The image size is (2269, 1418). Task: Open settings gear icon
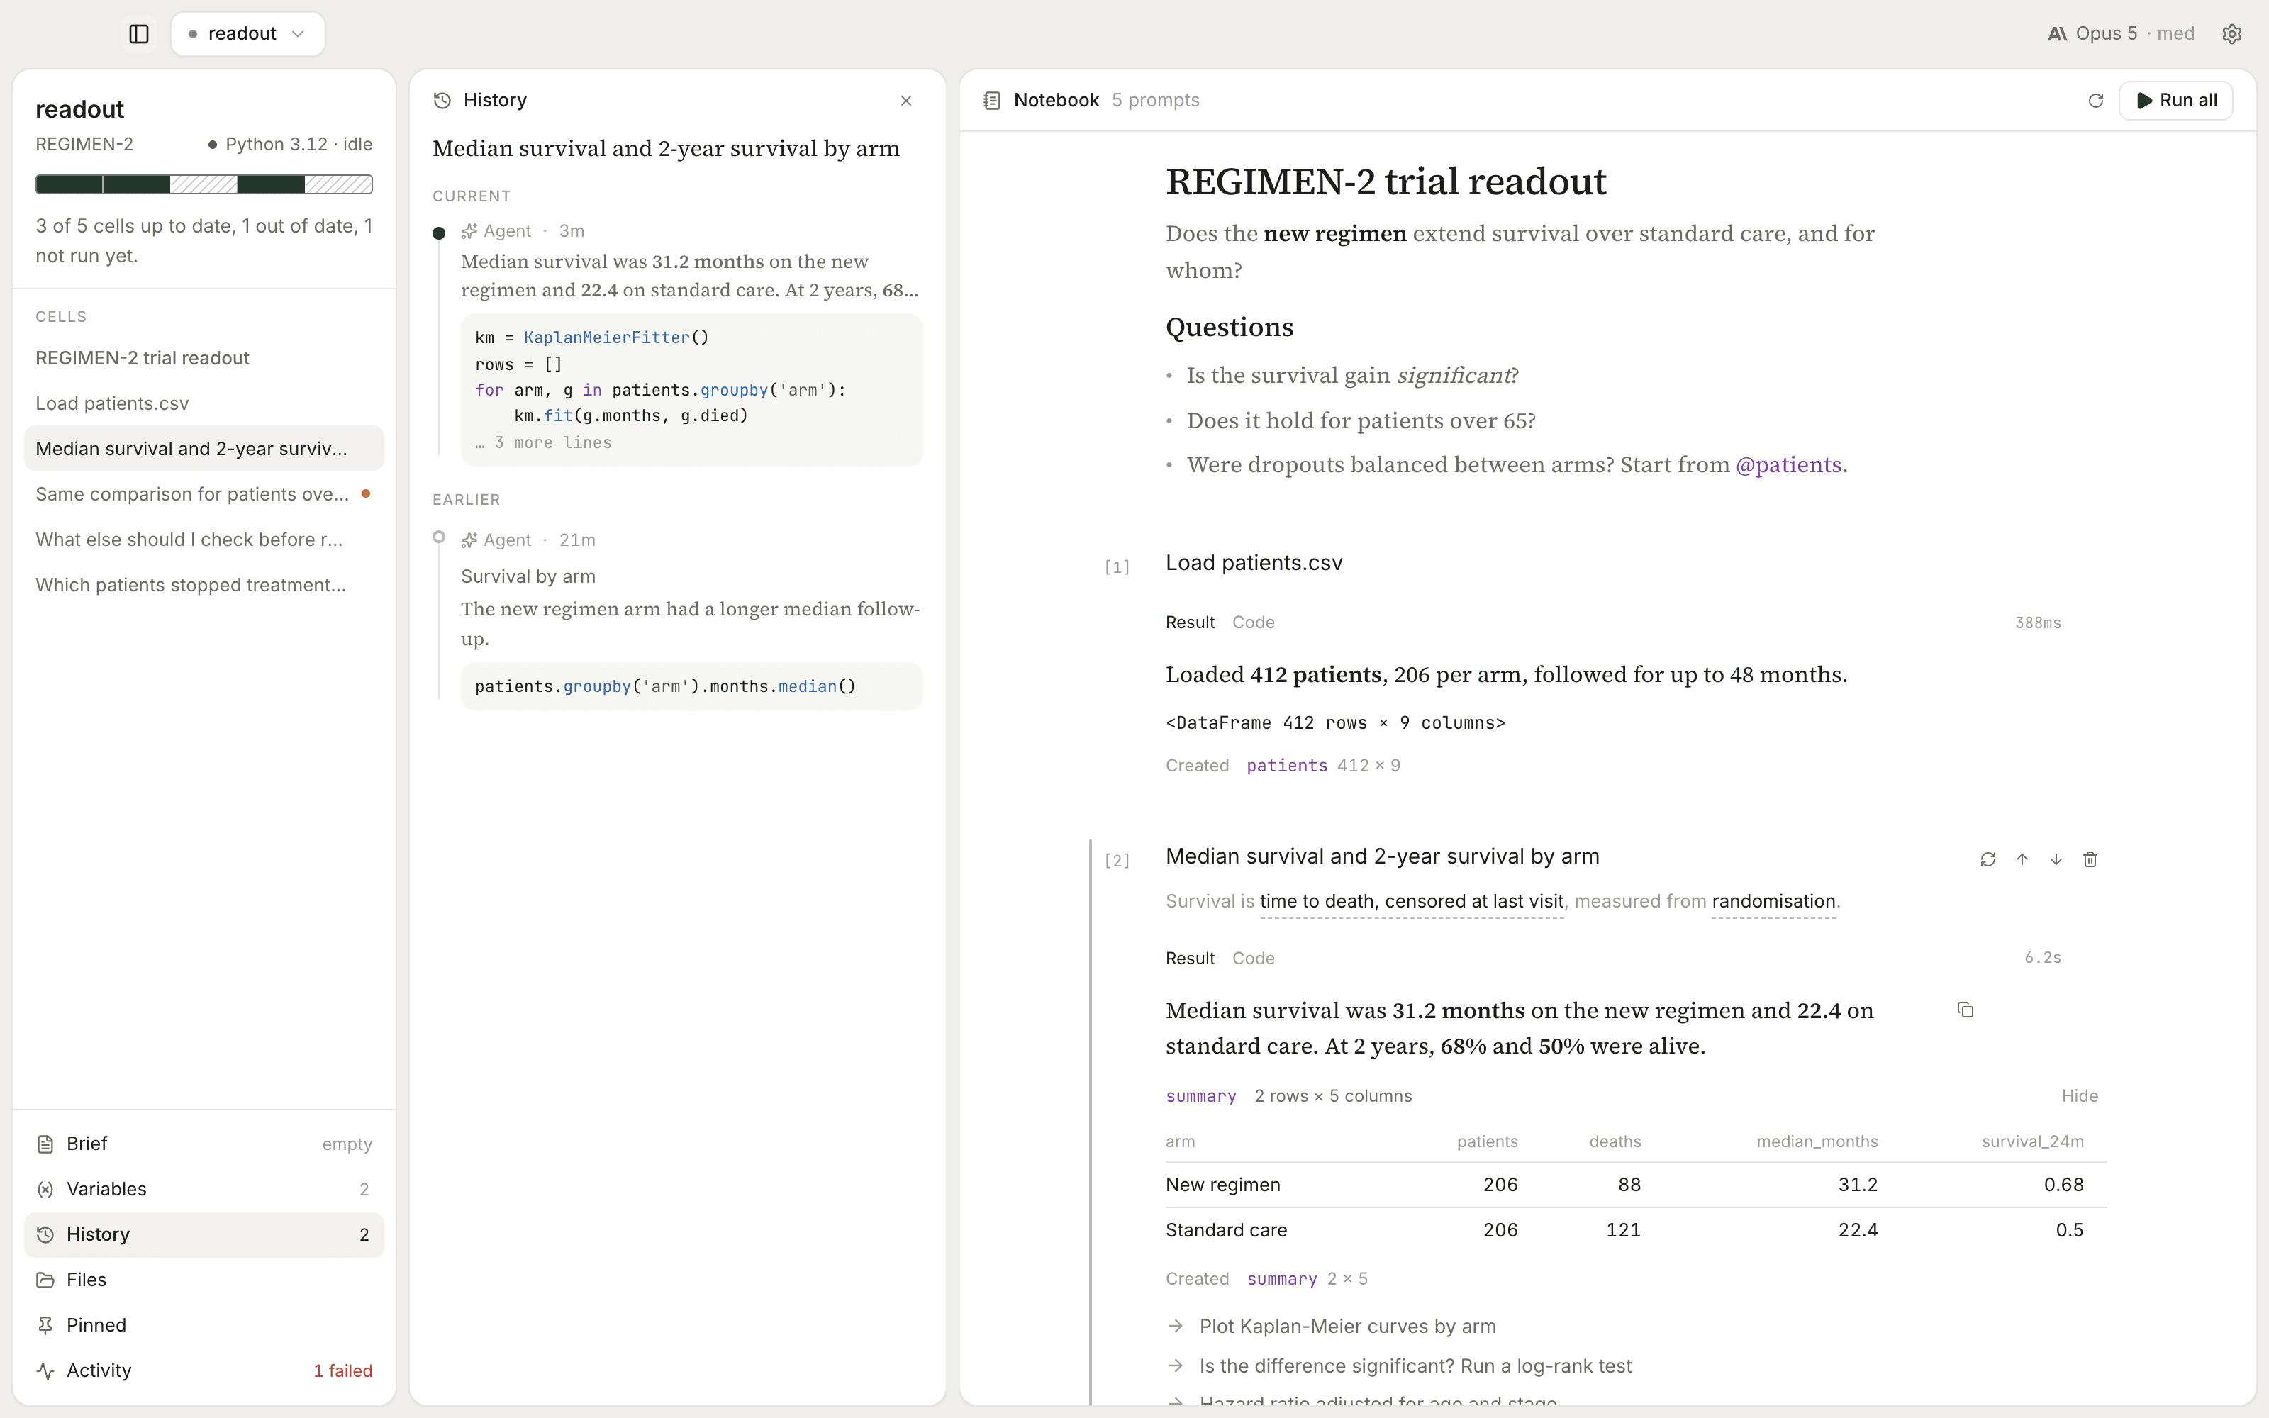click(x=2231, y=34)
